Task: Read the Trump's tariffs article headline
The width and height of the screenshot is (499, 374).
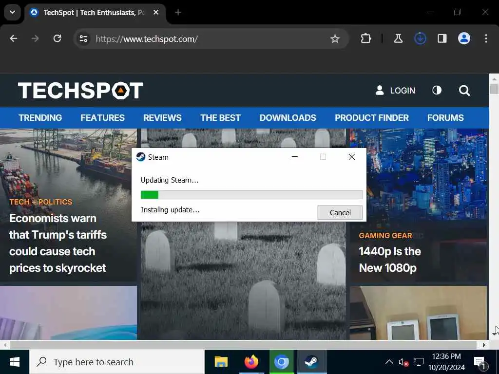Action: (x=58, y=243)
